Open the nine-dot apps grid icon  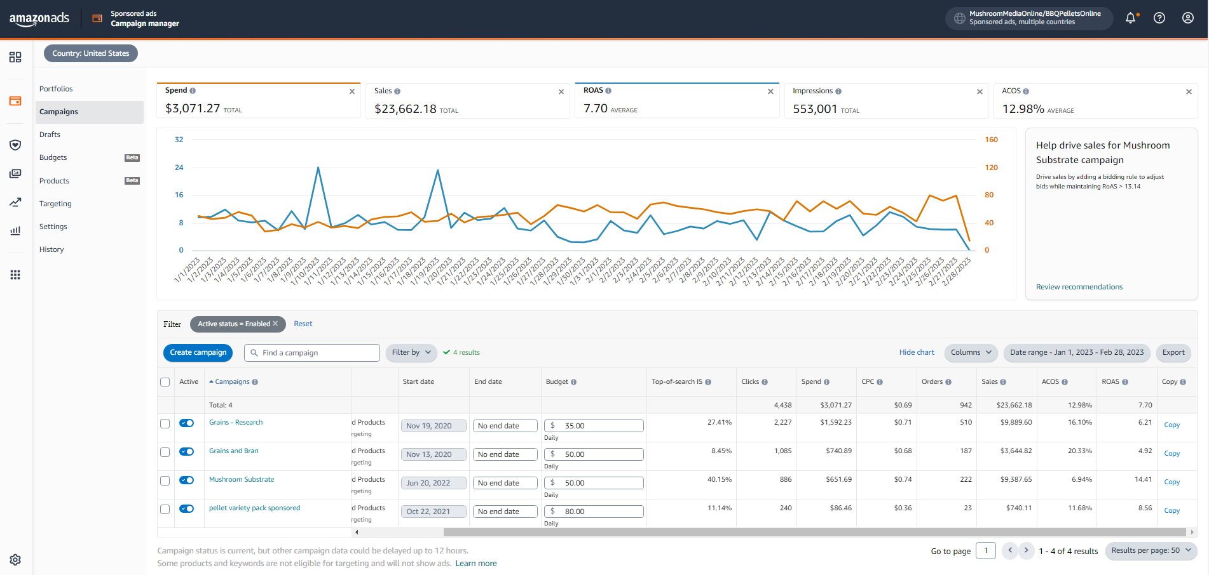click(x=15, y=275)
